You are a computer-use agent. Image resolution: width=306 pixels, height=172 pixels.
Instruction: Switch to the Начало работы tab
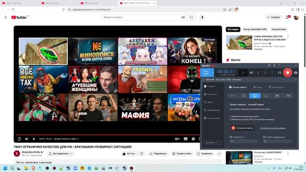tap(238, 87)
